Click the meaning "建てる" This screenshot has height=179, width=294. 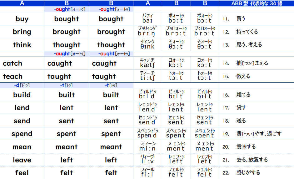pos(243,95)
